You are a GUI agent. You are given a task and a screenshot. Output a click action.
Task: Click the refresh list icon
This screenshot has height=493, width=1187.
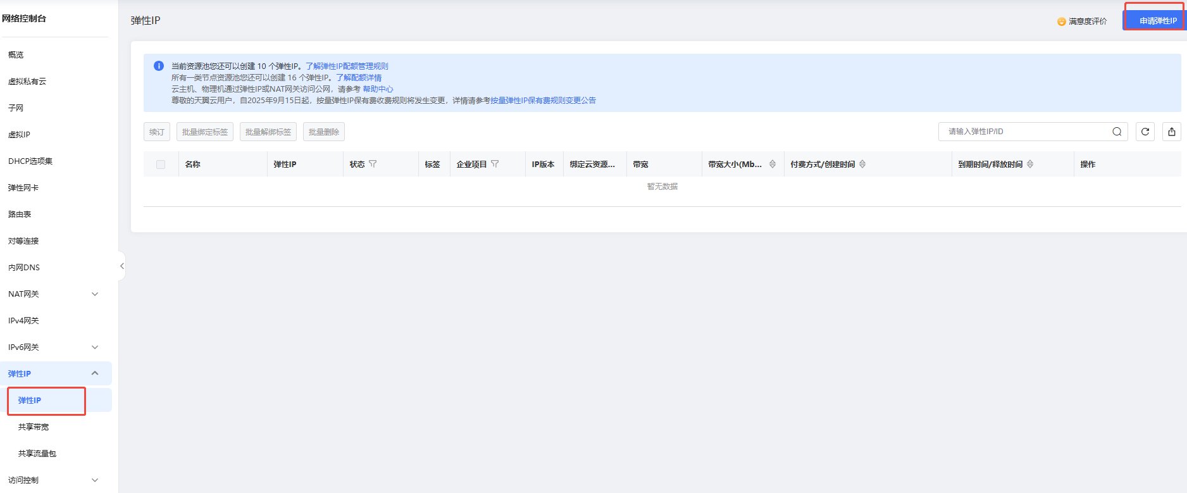[x=1145, y=132]
